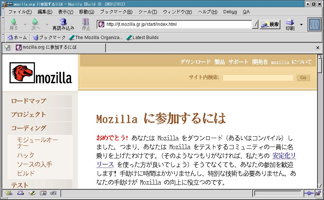Click the 'mozilla について' header link

pyautogui.click(x=291, y=62)
